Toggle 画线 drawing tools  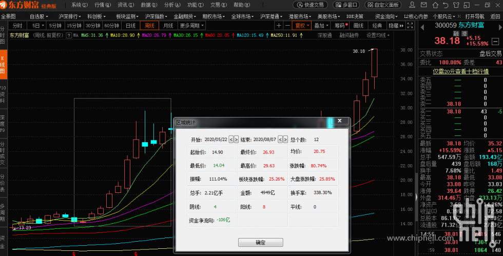358,25
